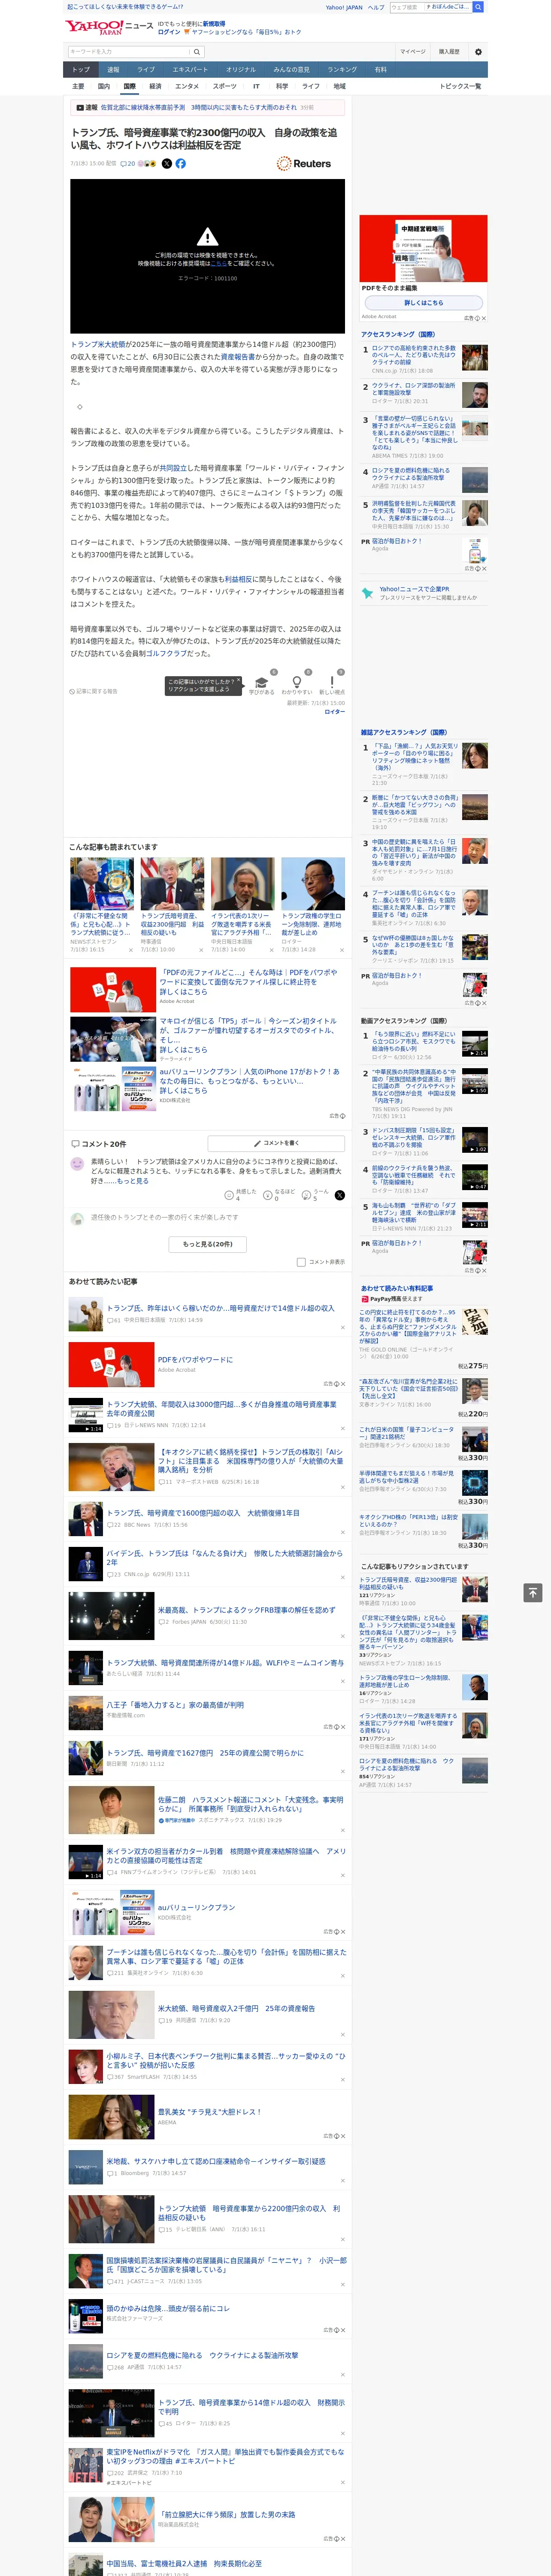This screenshot has width=551, height=2576.
Task: Select the スポーツ category tab
Action: [225, 86]
